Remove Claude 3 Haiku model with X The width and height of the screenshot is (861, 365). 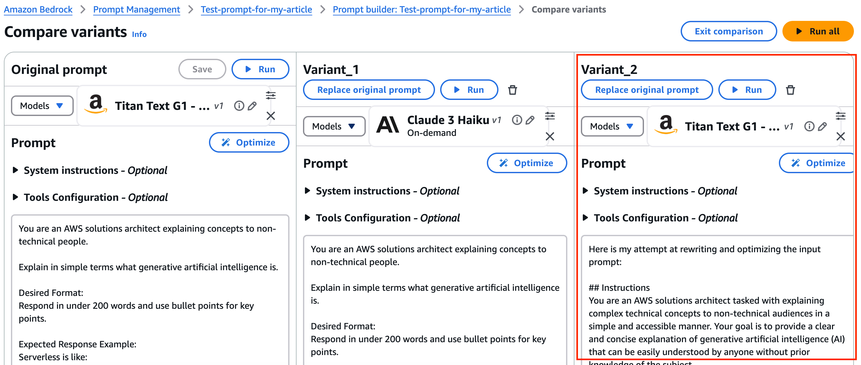(x=550, y=136)
